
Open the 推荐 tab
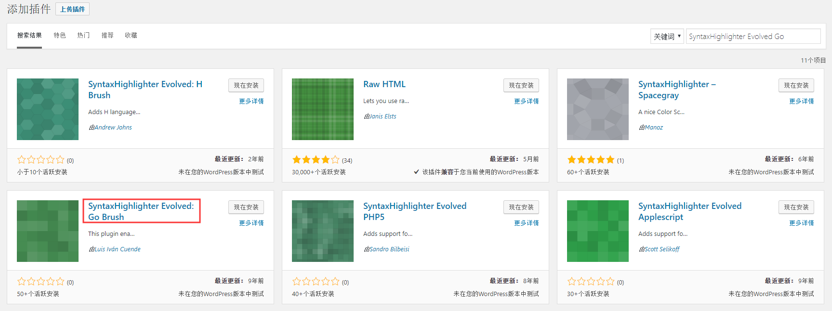[x=107, y=36]
